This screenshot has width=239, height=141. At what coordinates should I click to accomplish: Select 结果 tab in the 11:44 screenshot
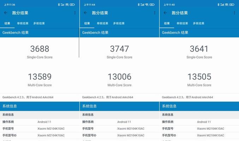coord(87,23)
